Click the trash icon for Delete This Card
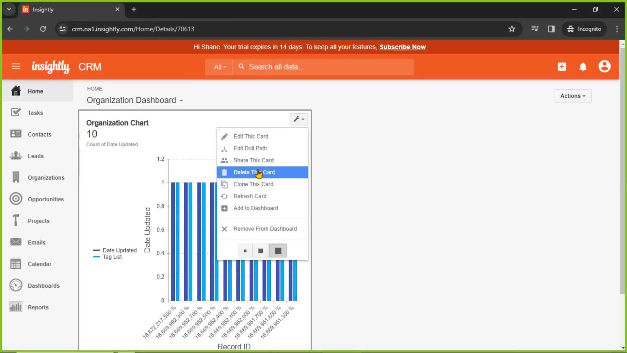 pyautogui.click(x=224, y=172)
